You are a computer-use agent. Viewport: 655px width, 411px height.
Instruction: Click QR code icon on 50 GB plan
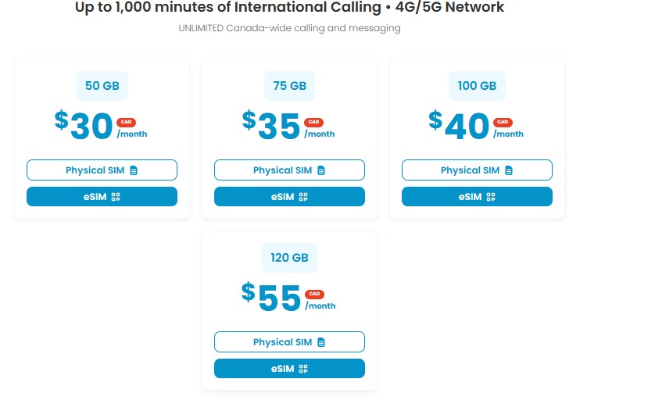pos(115,197)
